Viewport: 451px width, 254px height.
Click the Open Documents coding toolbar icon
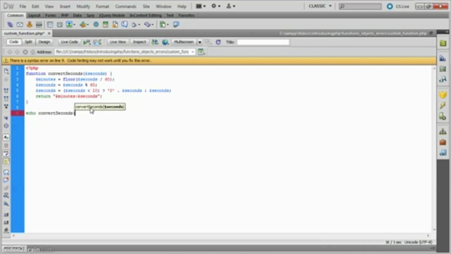[6, 71]
